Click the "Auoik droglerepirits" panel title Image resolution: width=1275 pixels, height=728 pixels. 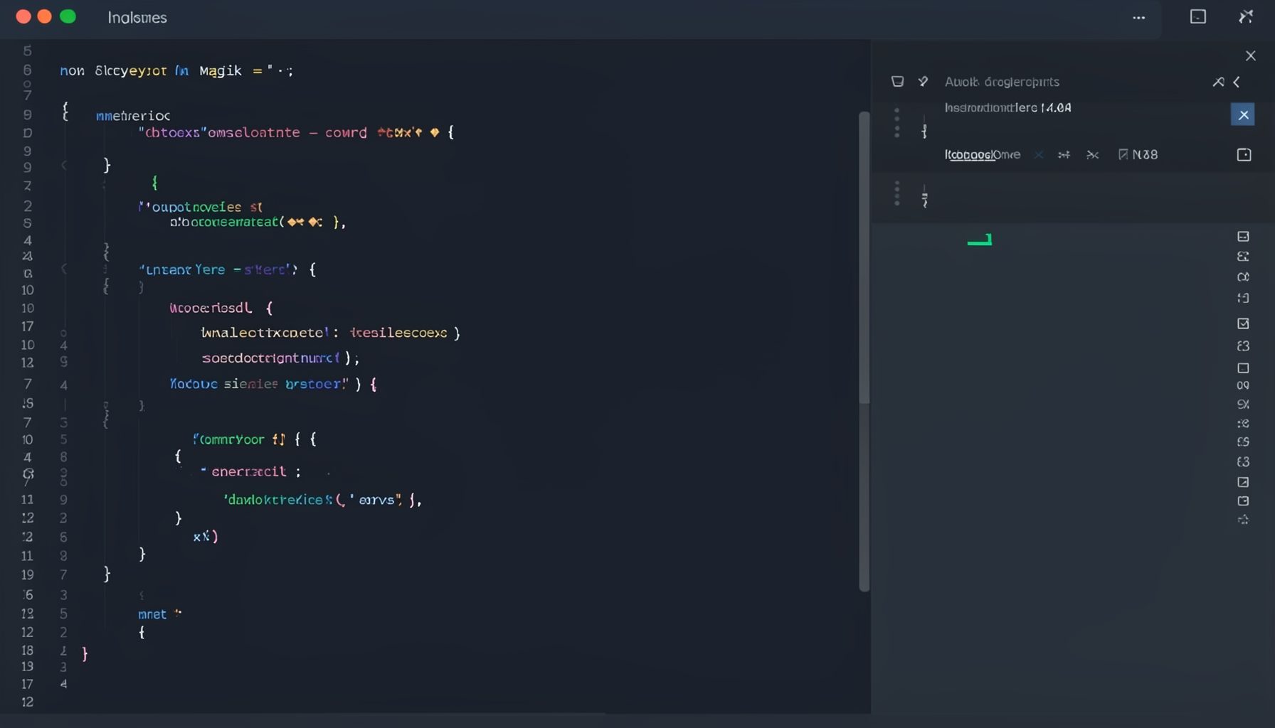(x=1002, y=82)
